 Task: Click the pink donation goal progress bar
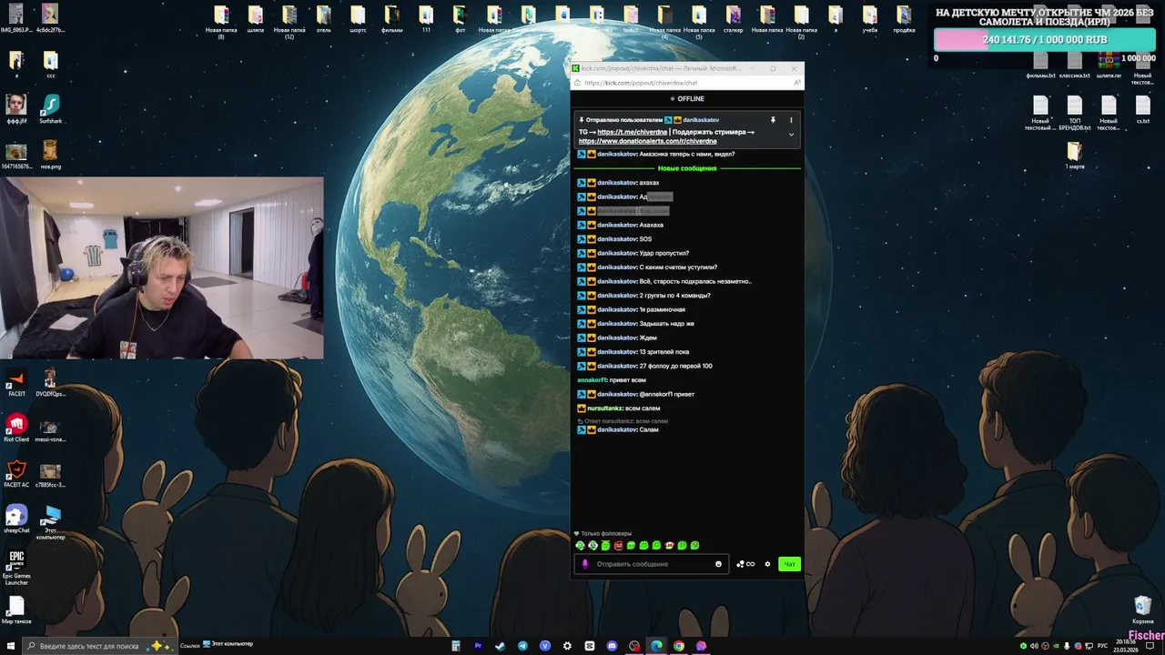1044,40
